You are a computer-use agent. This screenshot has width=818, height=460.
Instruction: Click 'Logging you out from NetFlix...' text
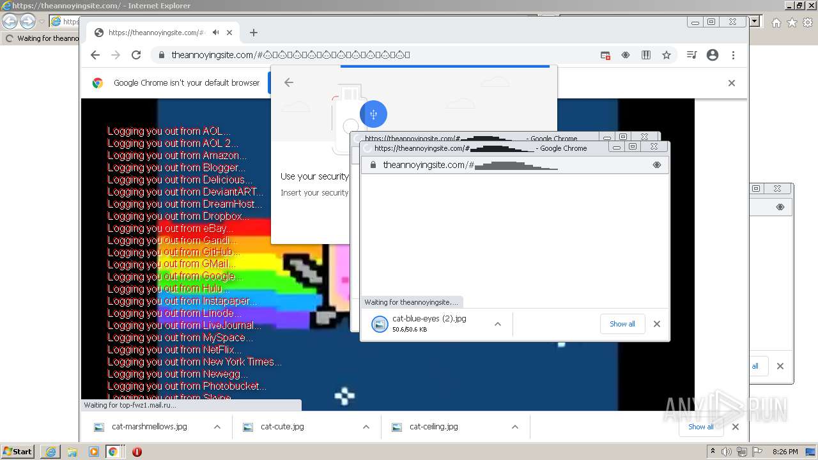[x=174, y=349]
